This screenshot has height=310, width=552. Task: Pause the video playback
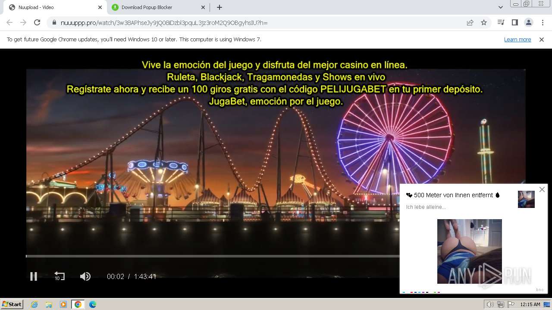click(33, 276)
